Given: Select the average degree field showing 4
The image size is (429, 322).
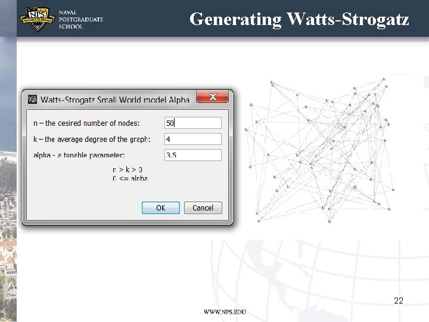Looking at the screenshot, I should pos(193,139).
